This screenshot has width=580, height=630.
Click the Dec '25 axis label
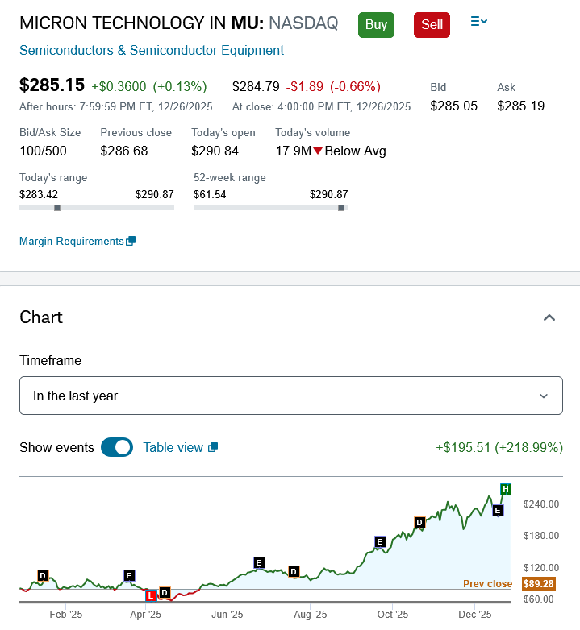point(475,615)
